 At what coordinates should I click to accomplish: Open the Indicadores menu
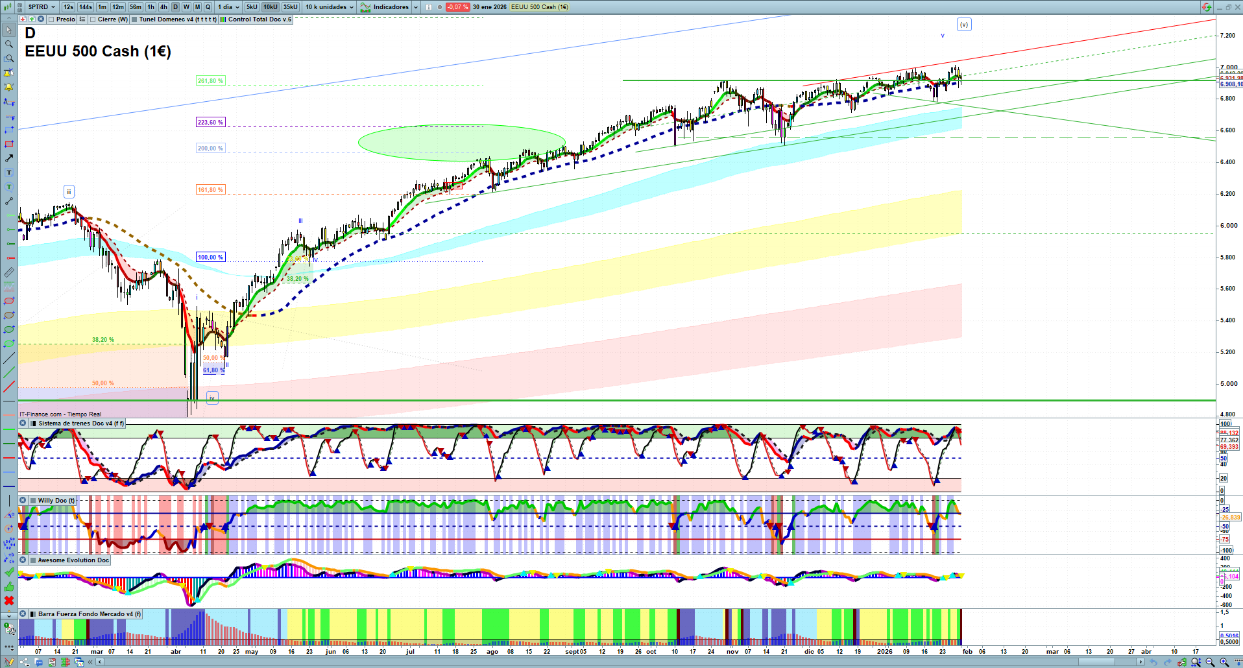(x=390, y=7)
